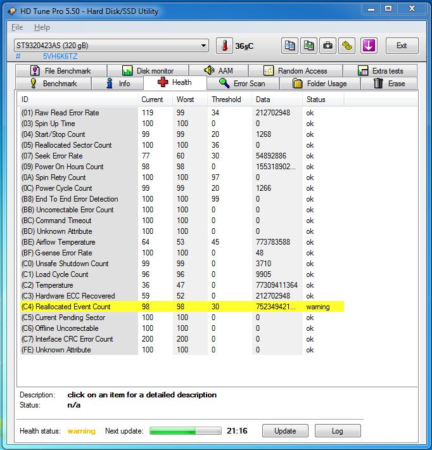
Task: Select the Health tab
Action: [x=175, y=82]
